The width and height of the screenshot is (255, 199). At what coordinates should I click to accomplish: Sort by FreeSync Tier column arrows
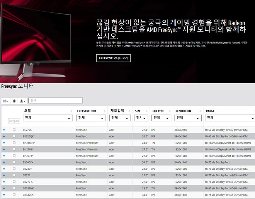click(105, 111)
